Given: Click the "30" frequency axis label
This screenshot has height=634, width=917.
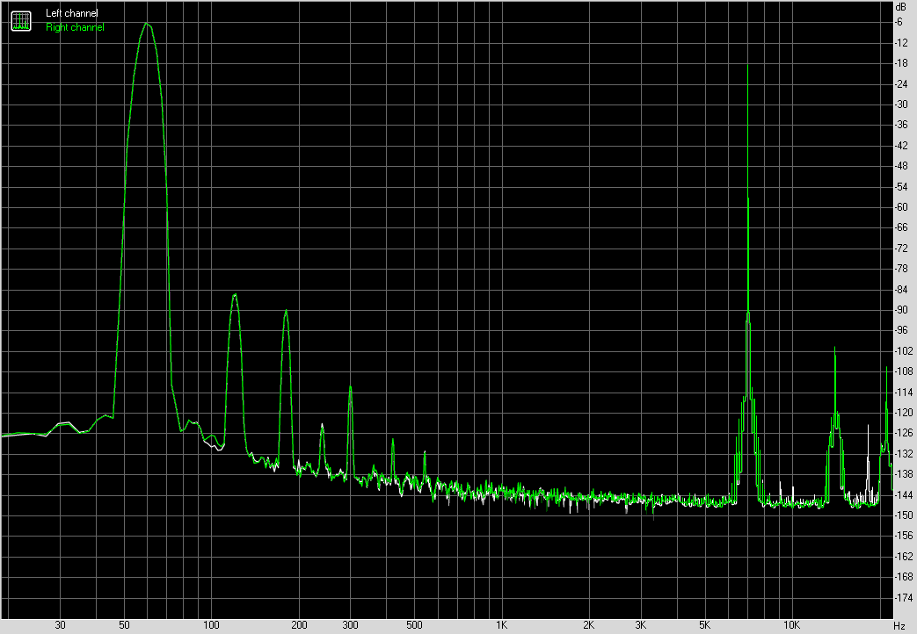Looking at the screenshot, I should tap(61, 626).
